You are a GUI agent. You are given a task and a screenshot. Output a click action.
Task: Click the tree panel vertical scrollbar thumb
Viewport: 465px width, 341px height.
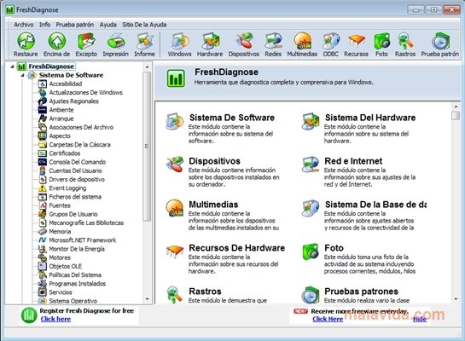[147, 147]
